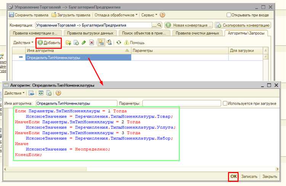Click the horizontal scrollbar thumb in code editor

coord(47,169)
